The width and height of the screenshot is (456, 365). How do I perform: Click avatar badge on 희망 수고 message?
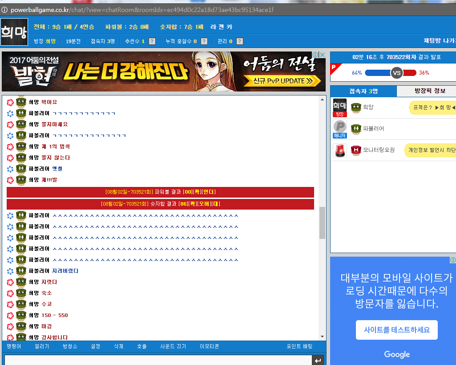coord(21,304)
